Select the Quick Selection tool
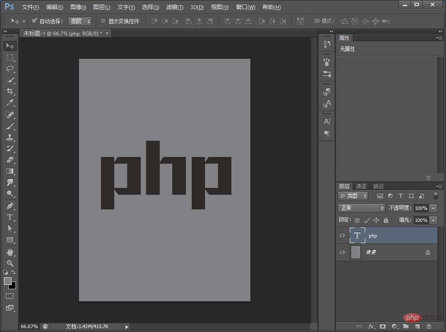Viewport: 446px width, 332px height. click(10, 80)
